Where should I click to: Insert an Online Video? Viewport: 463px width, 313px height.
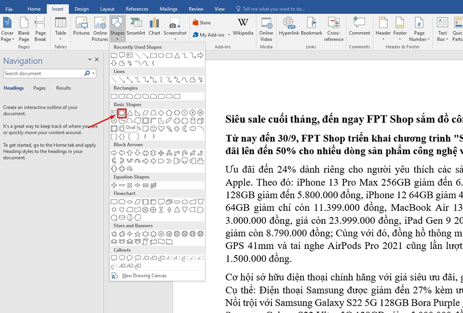pos(266,29)
